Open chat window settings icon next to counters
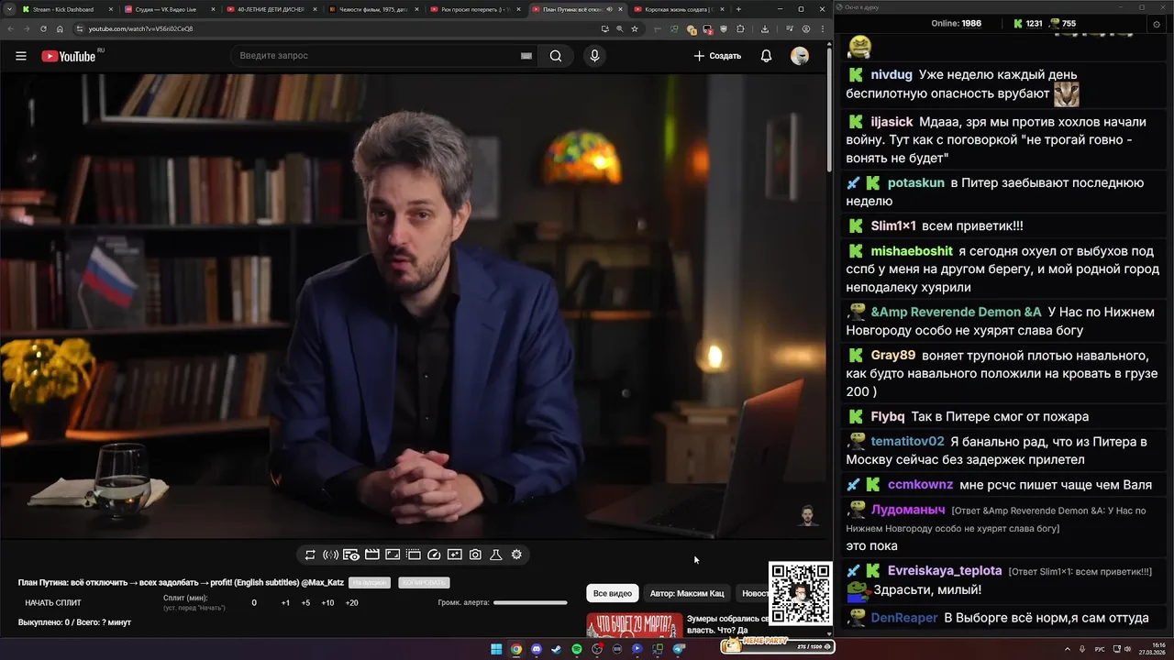 pos(1156,24)
